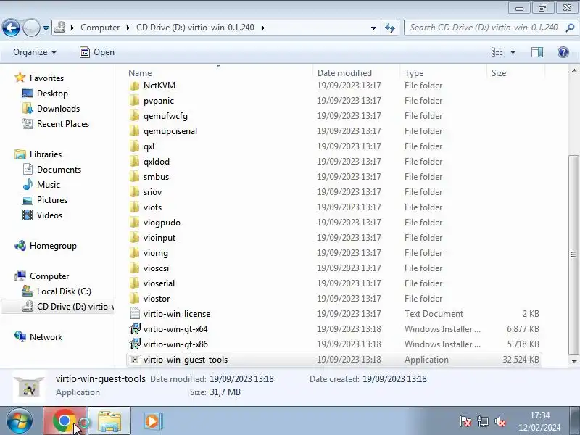Select Computer in navigation pane
This screenshot has height=435, width=580.
(x=49, y=276)
